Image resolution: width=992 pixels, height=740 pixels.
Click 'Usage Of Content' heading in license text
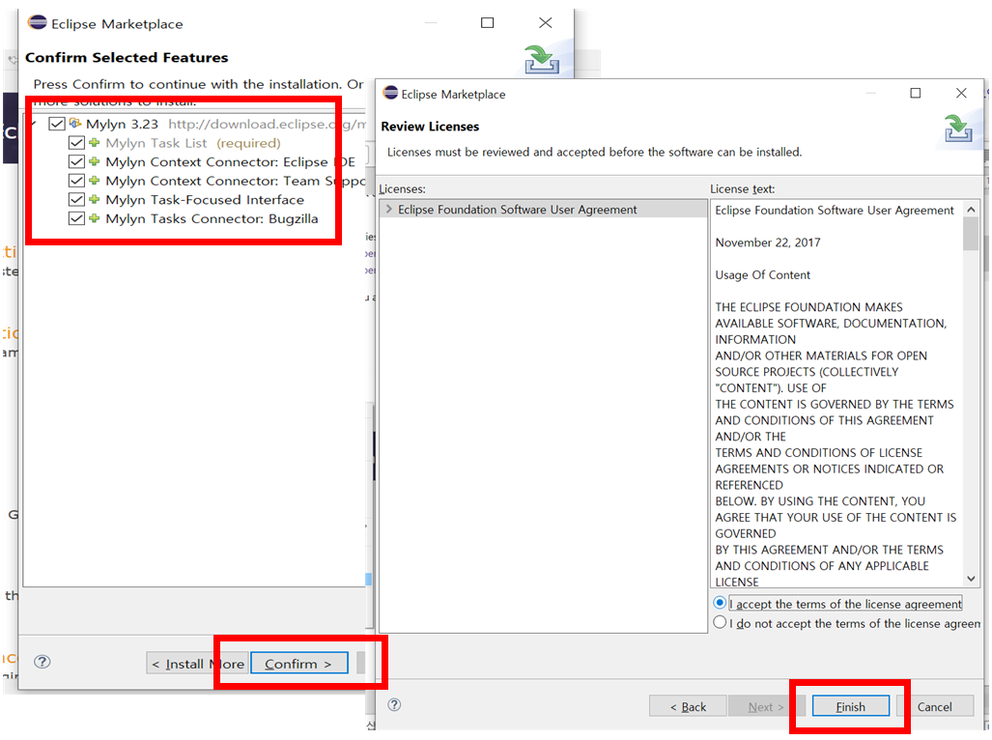[x=762, y=274]
